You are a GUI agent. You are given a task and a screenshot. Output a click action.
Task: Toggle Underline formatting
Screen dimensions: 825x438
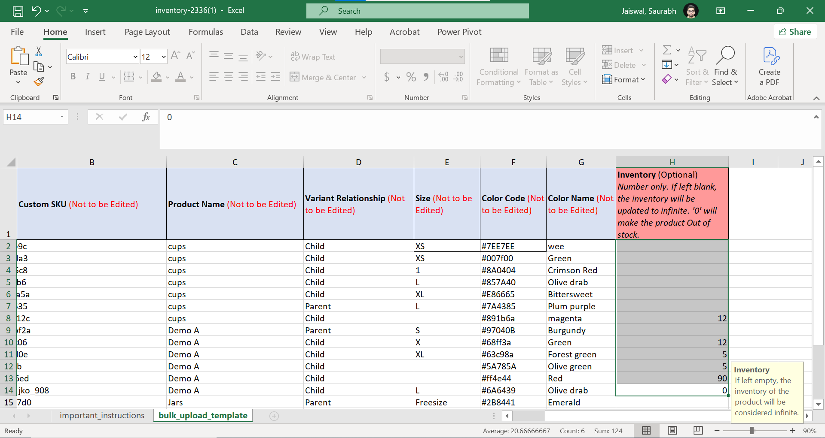pos(102,77)
